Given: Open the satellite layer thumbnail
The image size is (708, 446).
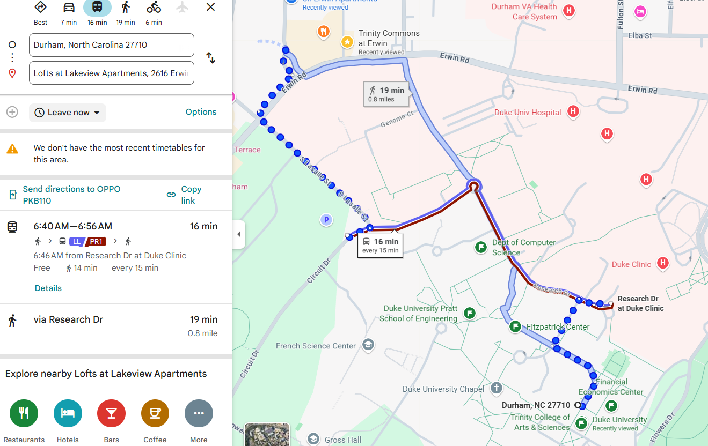Looking at the screenshot, I should click(267, 435).
